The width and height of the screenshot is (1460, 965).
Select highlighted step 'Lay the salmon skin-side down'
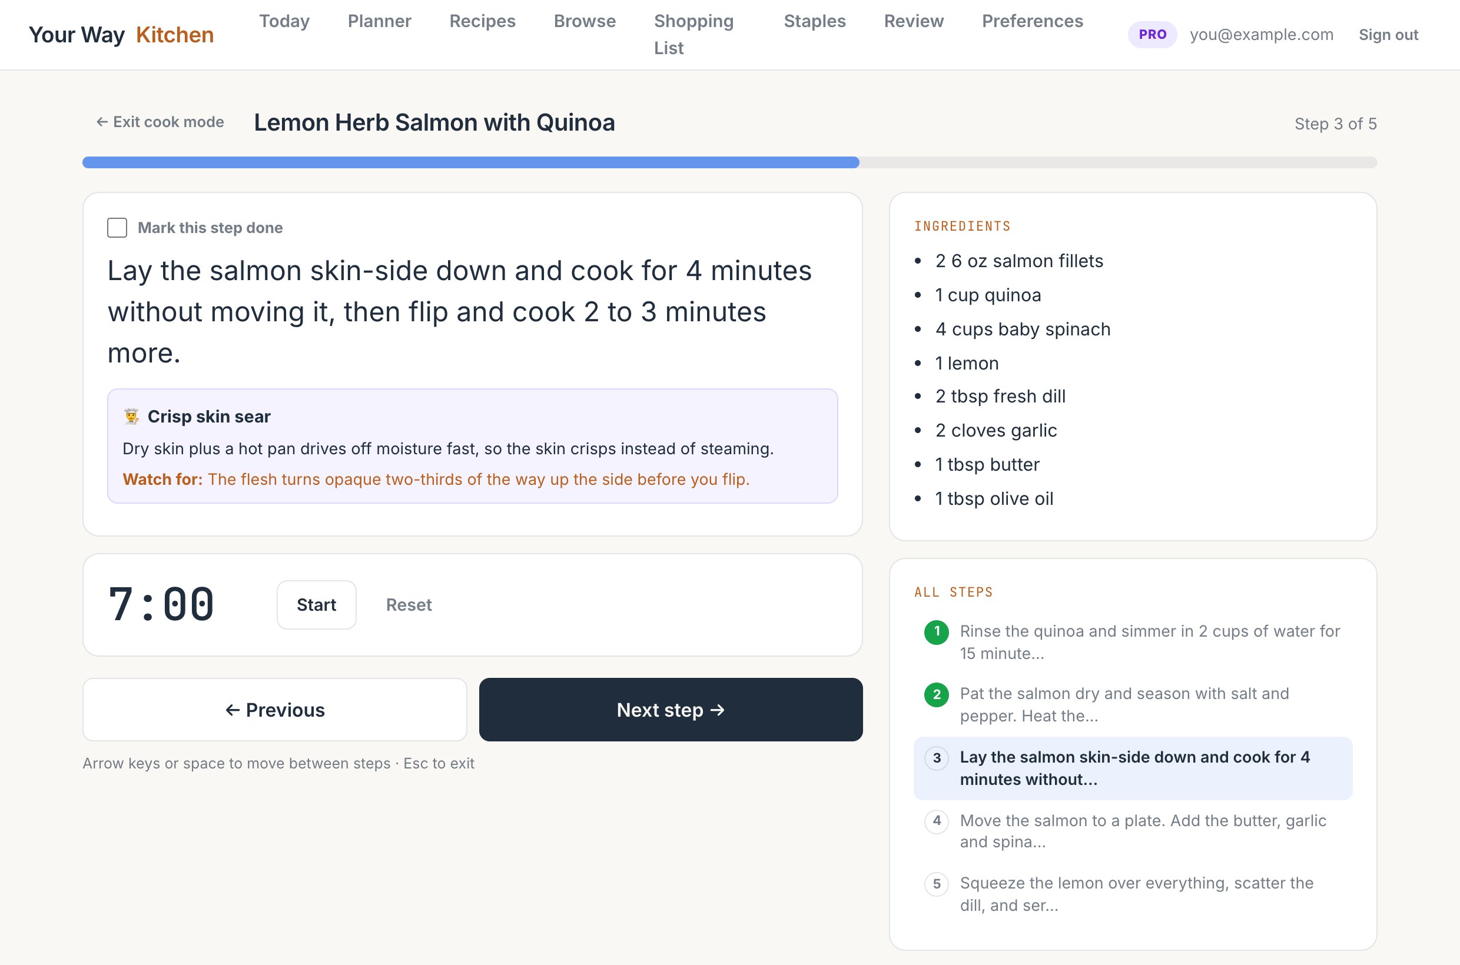click(1133, 768)
